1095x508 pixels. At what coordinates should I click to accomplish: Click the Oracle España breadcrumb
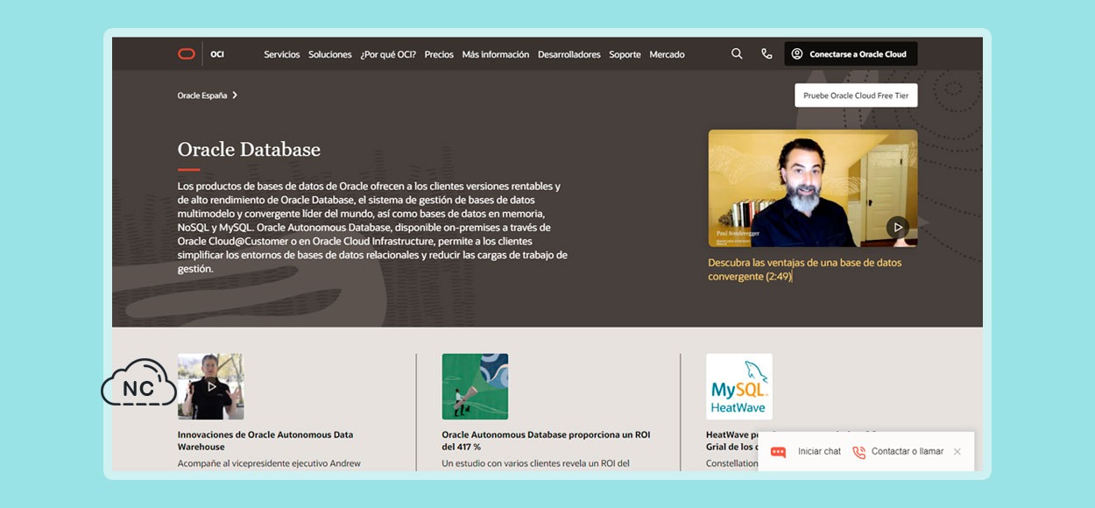pos(202,95)
